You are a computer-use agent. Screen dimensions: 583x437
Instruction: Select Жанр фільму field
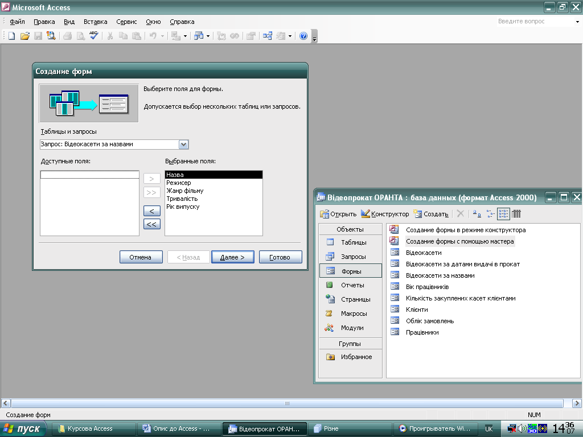coord(214,191)
